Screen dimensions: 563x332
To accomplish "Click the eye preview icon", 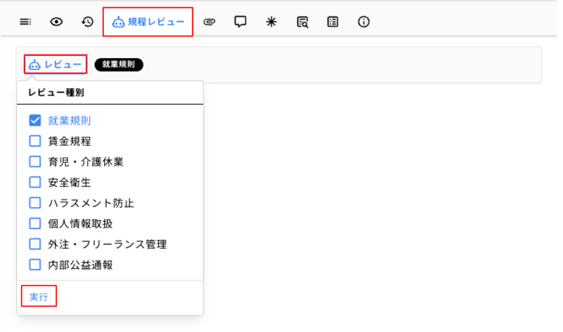I will [57, 22].
